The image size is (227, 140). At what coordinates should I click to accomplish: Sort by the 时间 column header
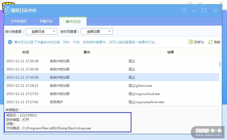(26, 52)
